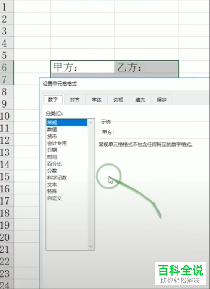Choose the 科学记数 category
210x289 pixels.
click(67, 178)
